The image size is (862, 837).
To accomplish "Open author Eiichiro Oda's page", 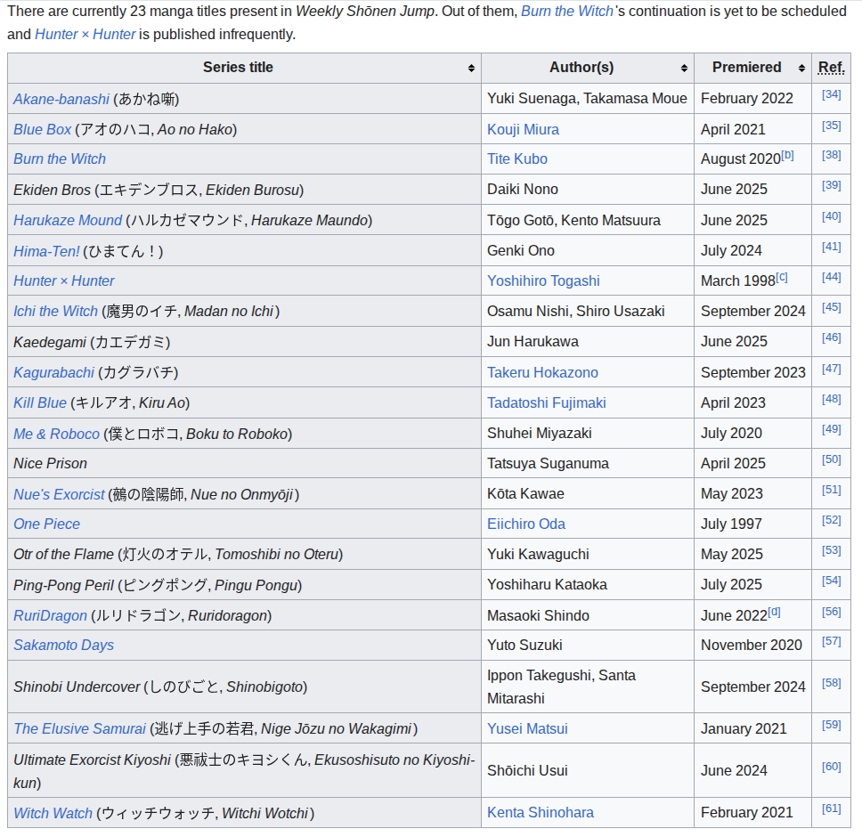I will tap(526, 524).
